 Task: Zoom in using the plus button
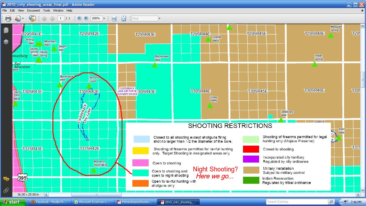(x=86, y=19)
